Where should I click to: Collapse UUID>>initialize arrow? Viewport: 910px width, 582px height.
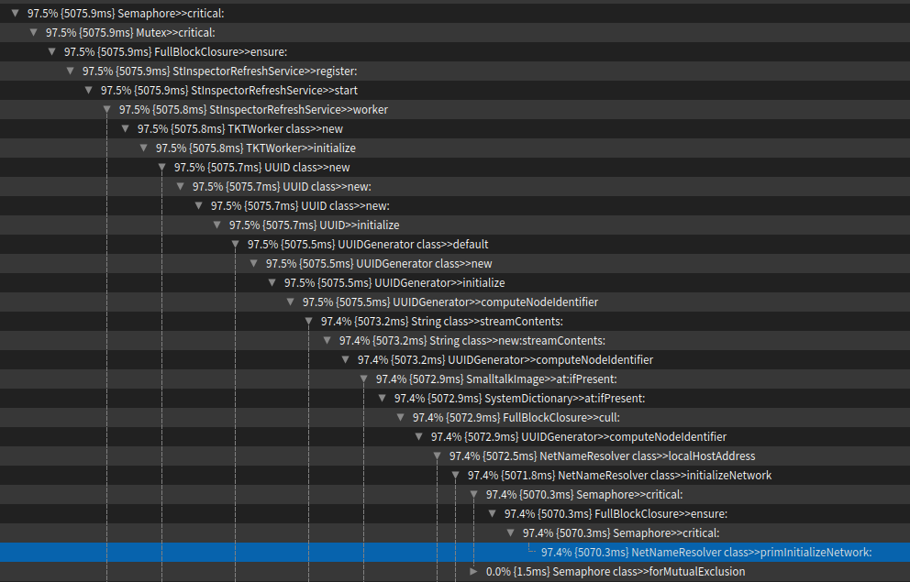217,225
